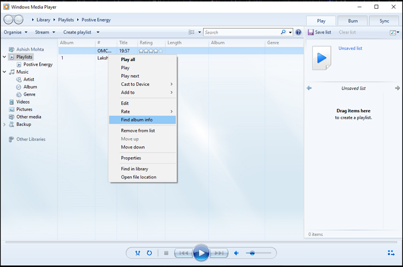This screenshot has width=403, height=267.
Task: Collapse the Playlists tree node
Action: pos(5,57)
